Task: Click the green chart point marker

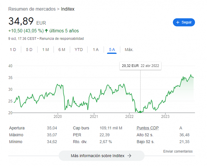Action: [140, 112]
